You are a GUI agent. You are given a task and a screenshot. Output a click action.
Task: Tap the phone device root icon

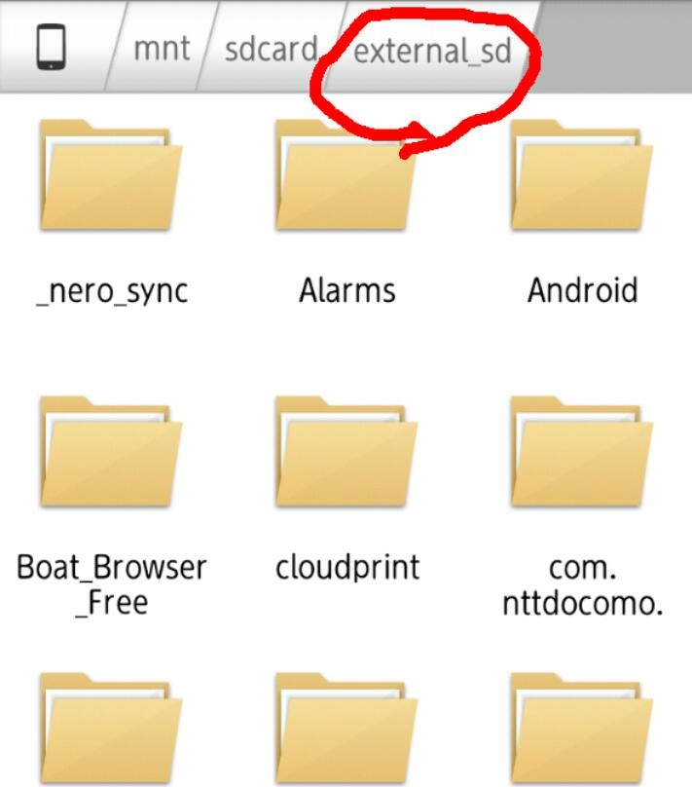(52, 47)
